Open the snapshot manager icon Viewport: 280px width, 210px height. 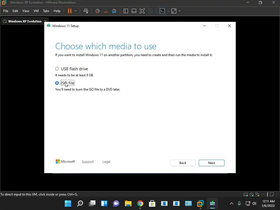pos(114,11)
